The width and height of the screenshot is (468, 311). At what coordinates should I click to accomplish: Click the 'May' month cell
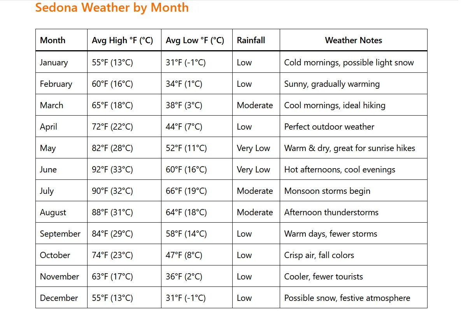(x=48, y=148)
